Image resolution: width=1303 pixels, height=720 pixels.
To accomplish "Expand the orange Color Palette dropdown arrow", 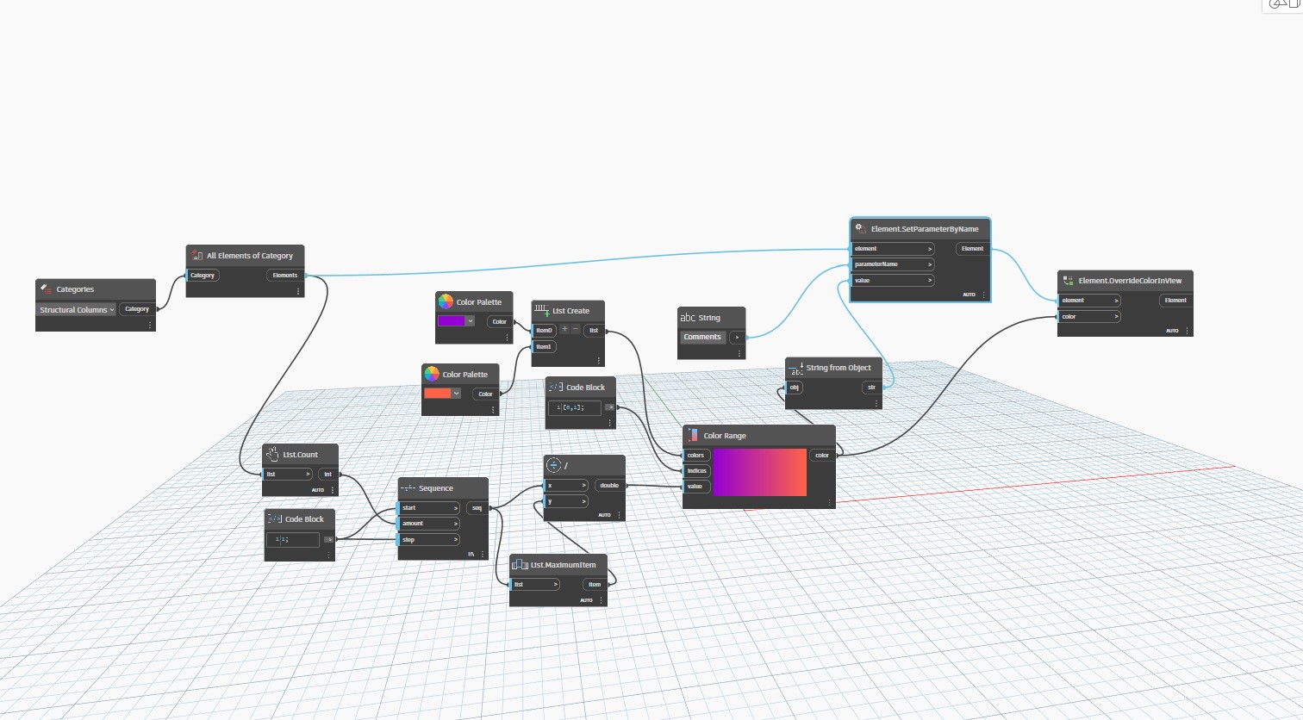I will coord(456,394).
